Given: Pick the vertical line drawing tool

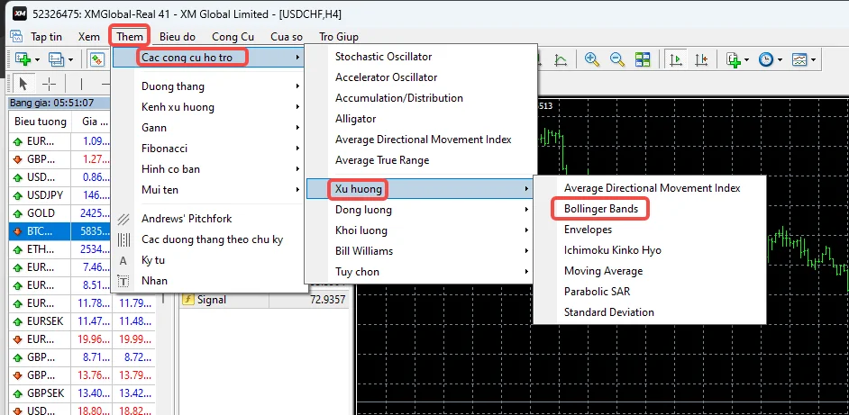Looking at the screenshot, I should [81, 84].
